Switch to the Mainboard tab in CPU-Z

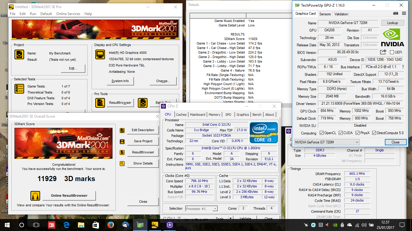tap(198, 115)
